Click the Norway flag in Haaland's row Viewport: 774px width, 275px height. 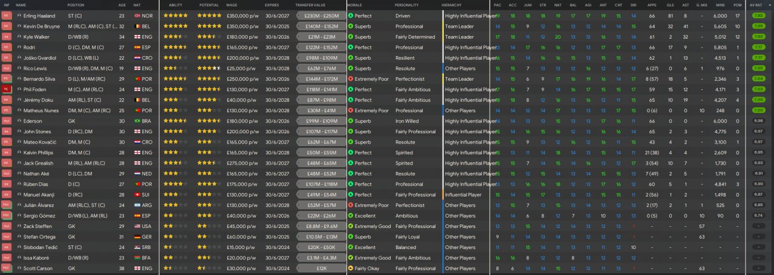point(137,16)
